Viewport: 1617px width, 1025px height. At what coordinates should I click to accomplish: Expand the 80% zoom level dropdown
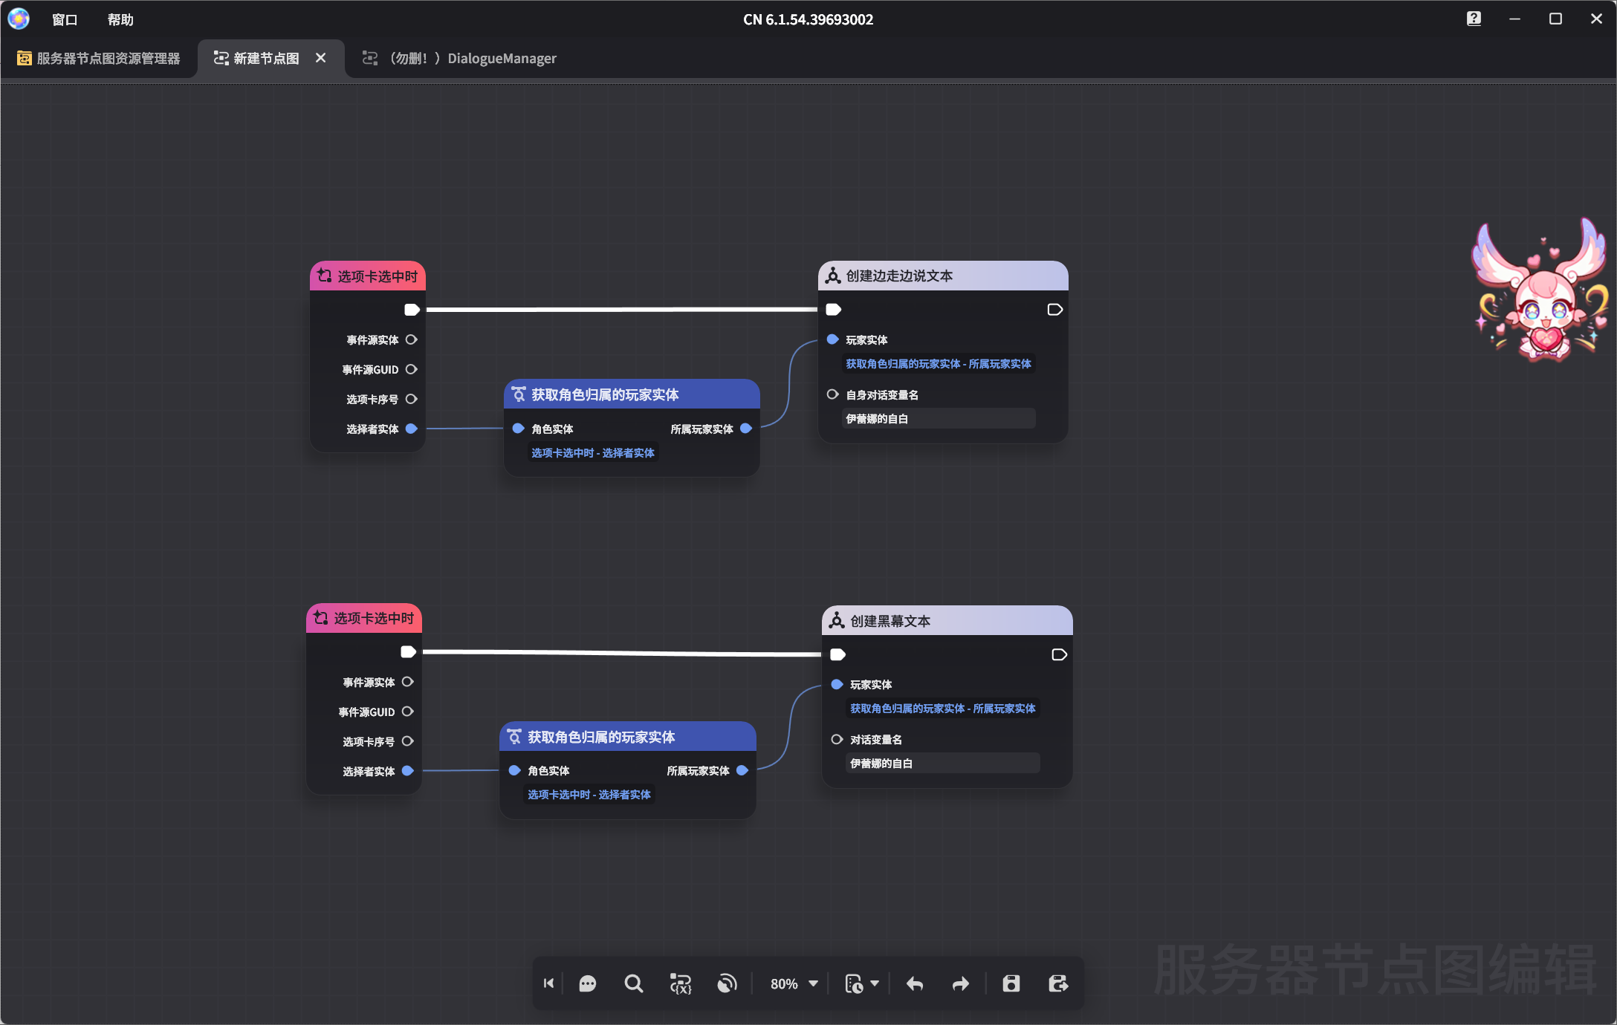coord(813,983)
